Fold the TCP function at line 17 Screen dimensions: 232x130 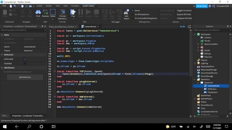(x=55, y=71)
